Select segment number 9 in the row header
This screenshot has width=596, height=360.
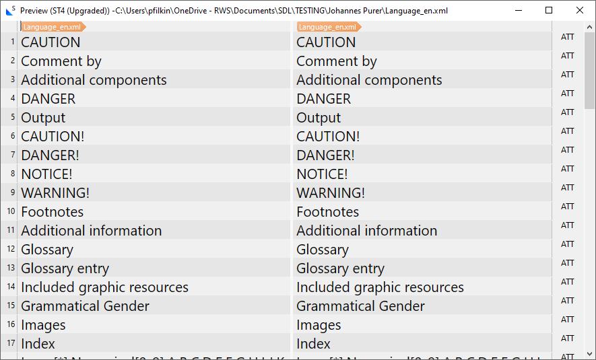pos(12,192)
